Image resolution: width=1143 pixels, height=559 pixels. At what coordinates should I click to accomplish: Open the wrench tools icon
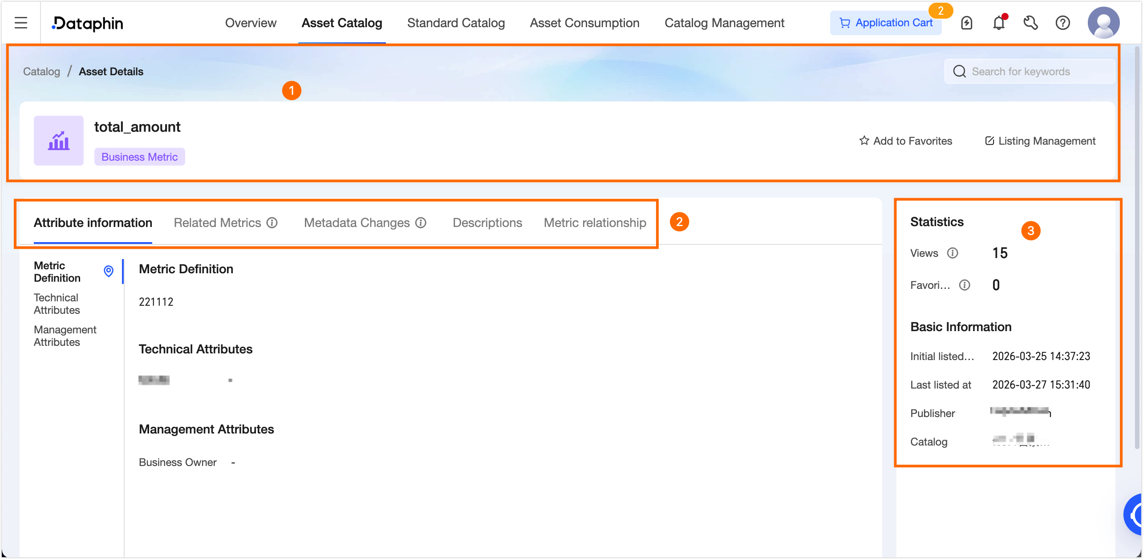click(x=1030, y=23)
